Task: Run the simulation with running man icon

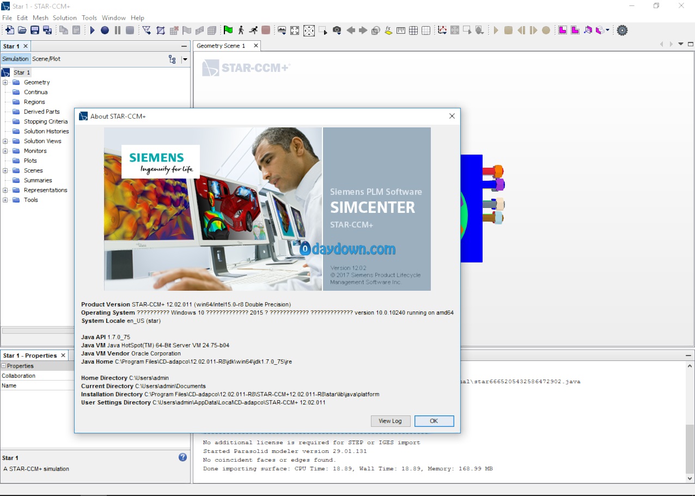Action: click(x=253, y=30)
